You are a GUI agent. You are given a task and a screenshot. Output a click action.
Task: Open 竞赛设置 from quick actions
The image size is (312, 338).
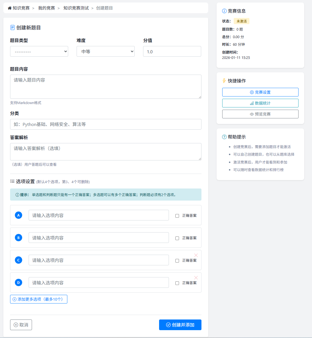pos(260,92)
